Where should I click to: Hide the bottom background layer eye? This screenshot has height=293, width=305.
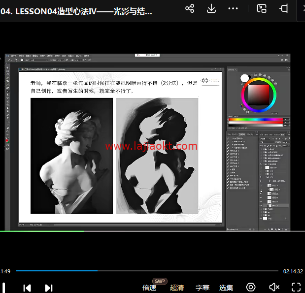click(261, 219)
